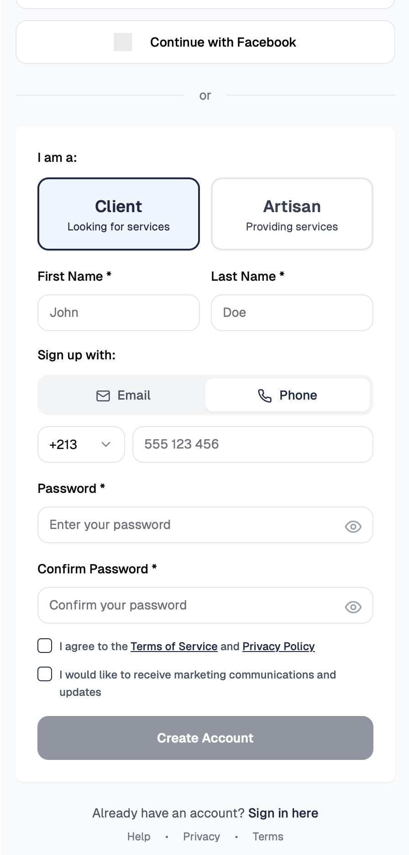Viewport: 409px width, 855px height.
Task: Switch to the Email sign-up tab
Action: tap(123, 395)
